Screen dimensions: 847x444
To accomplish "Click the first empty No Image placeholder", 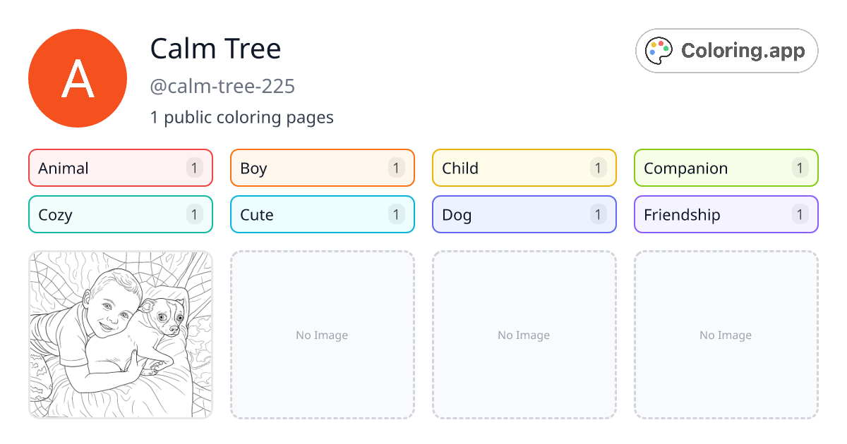I will 322,335.
